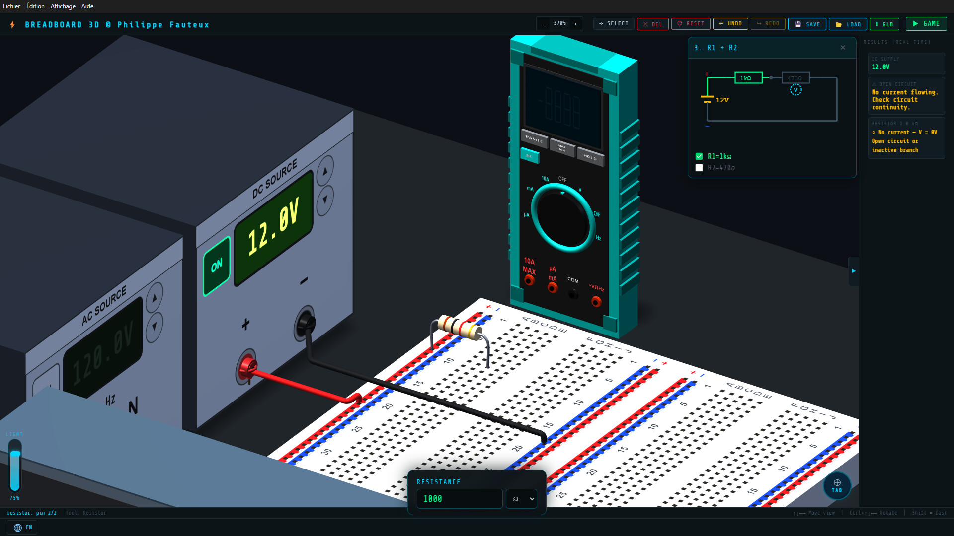Click the DEL delete tool
This screenshot has height=536, width=954.
tap(652, 24)
